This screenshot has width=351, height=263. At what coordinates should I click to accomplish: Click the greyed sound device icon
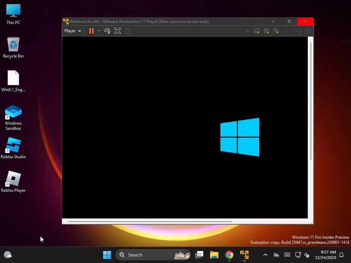(x=286, y=31)
